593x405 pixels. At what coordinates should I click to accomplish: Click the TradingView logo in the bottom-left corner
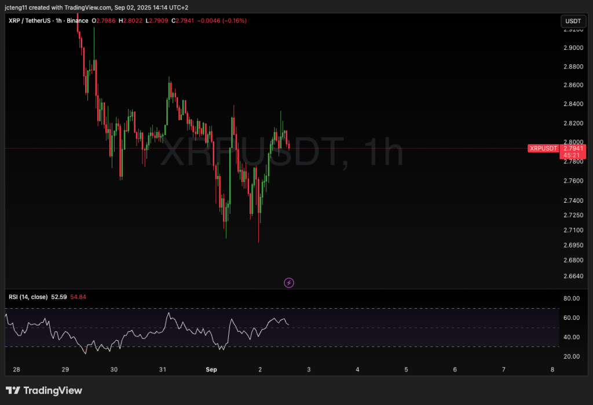point(43,391)
